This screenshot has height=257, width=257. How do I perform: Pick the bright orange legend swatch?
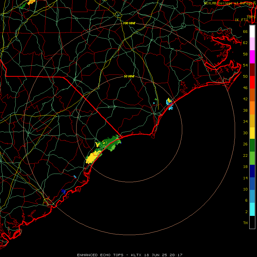pos(252,108)
